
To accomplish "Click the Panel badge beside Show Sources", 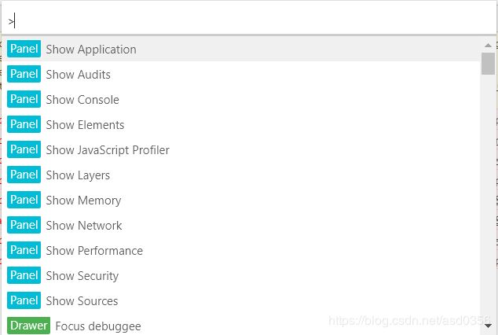I will coord(24,300).
